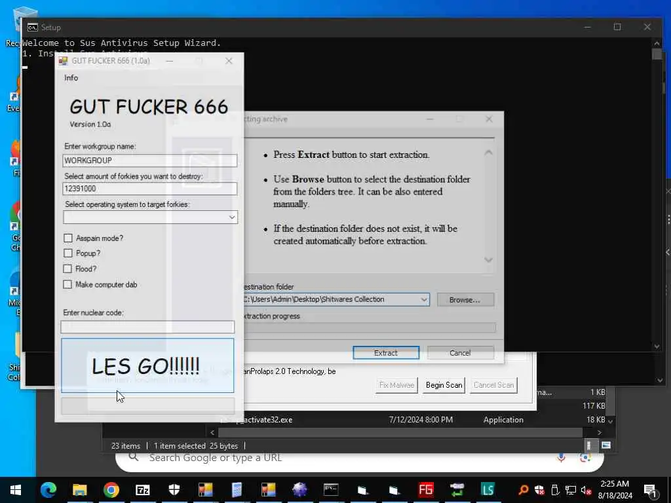671x503 pixels.
Task: Switch to the command prompt taskbar icon
Action: (x=331, y=490)
